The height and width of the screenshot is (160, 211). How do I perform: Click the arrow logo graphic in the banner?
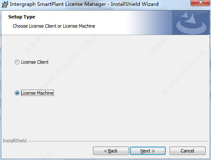pos(191,23)
